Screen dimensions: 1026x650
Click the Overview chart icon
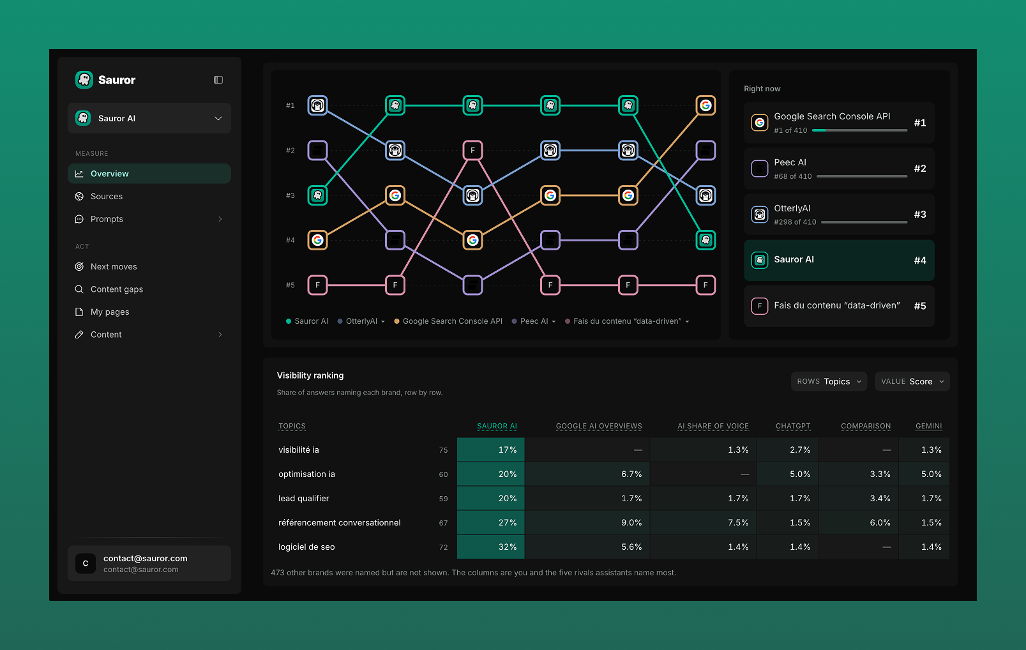pos(79,174)
